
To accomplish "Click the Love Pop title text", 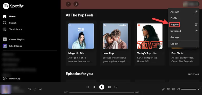I will pos(108,53).
